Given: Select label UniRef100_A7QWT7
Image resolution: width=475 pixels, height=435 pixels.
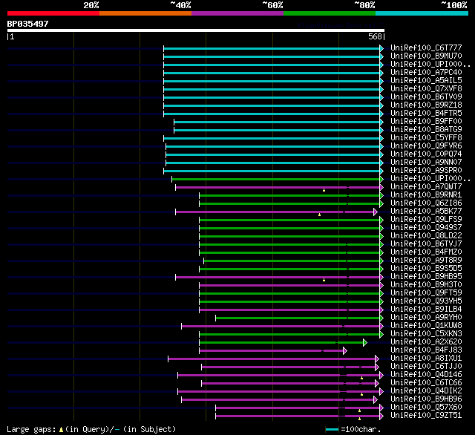Looking at the screenshot, I should point(426,186).
